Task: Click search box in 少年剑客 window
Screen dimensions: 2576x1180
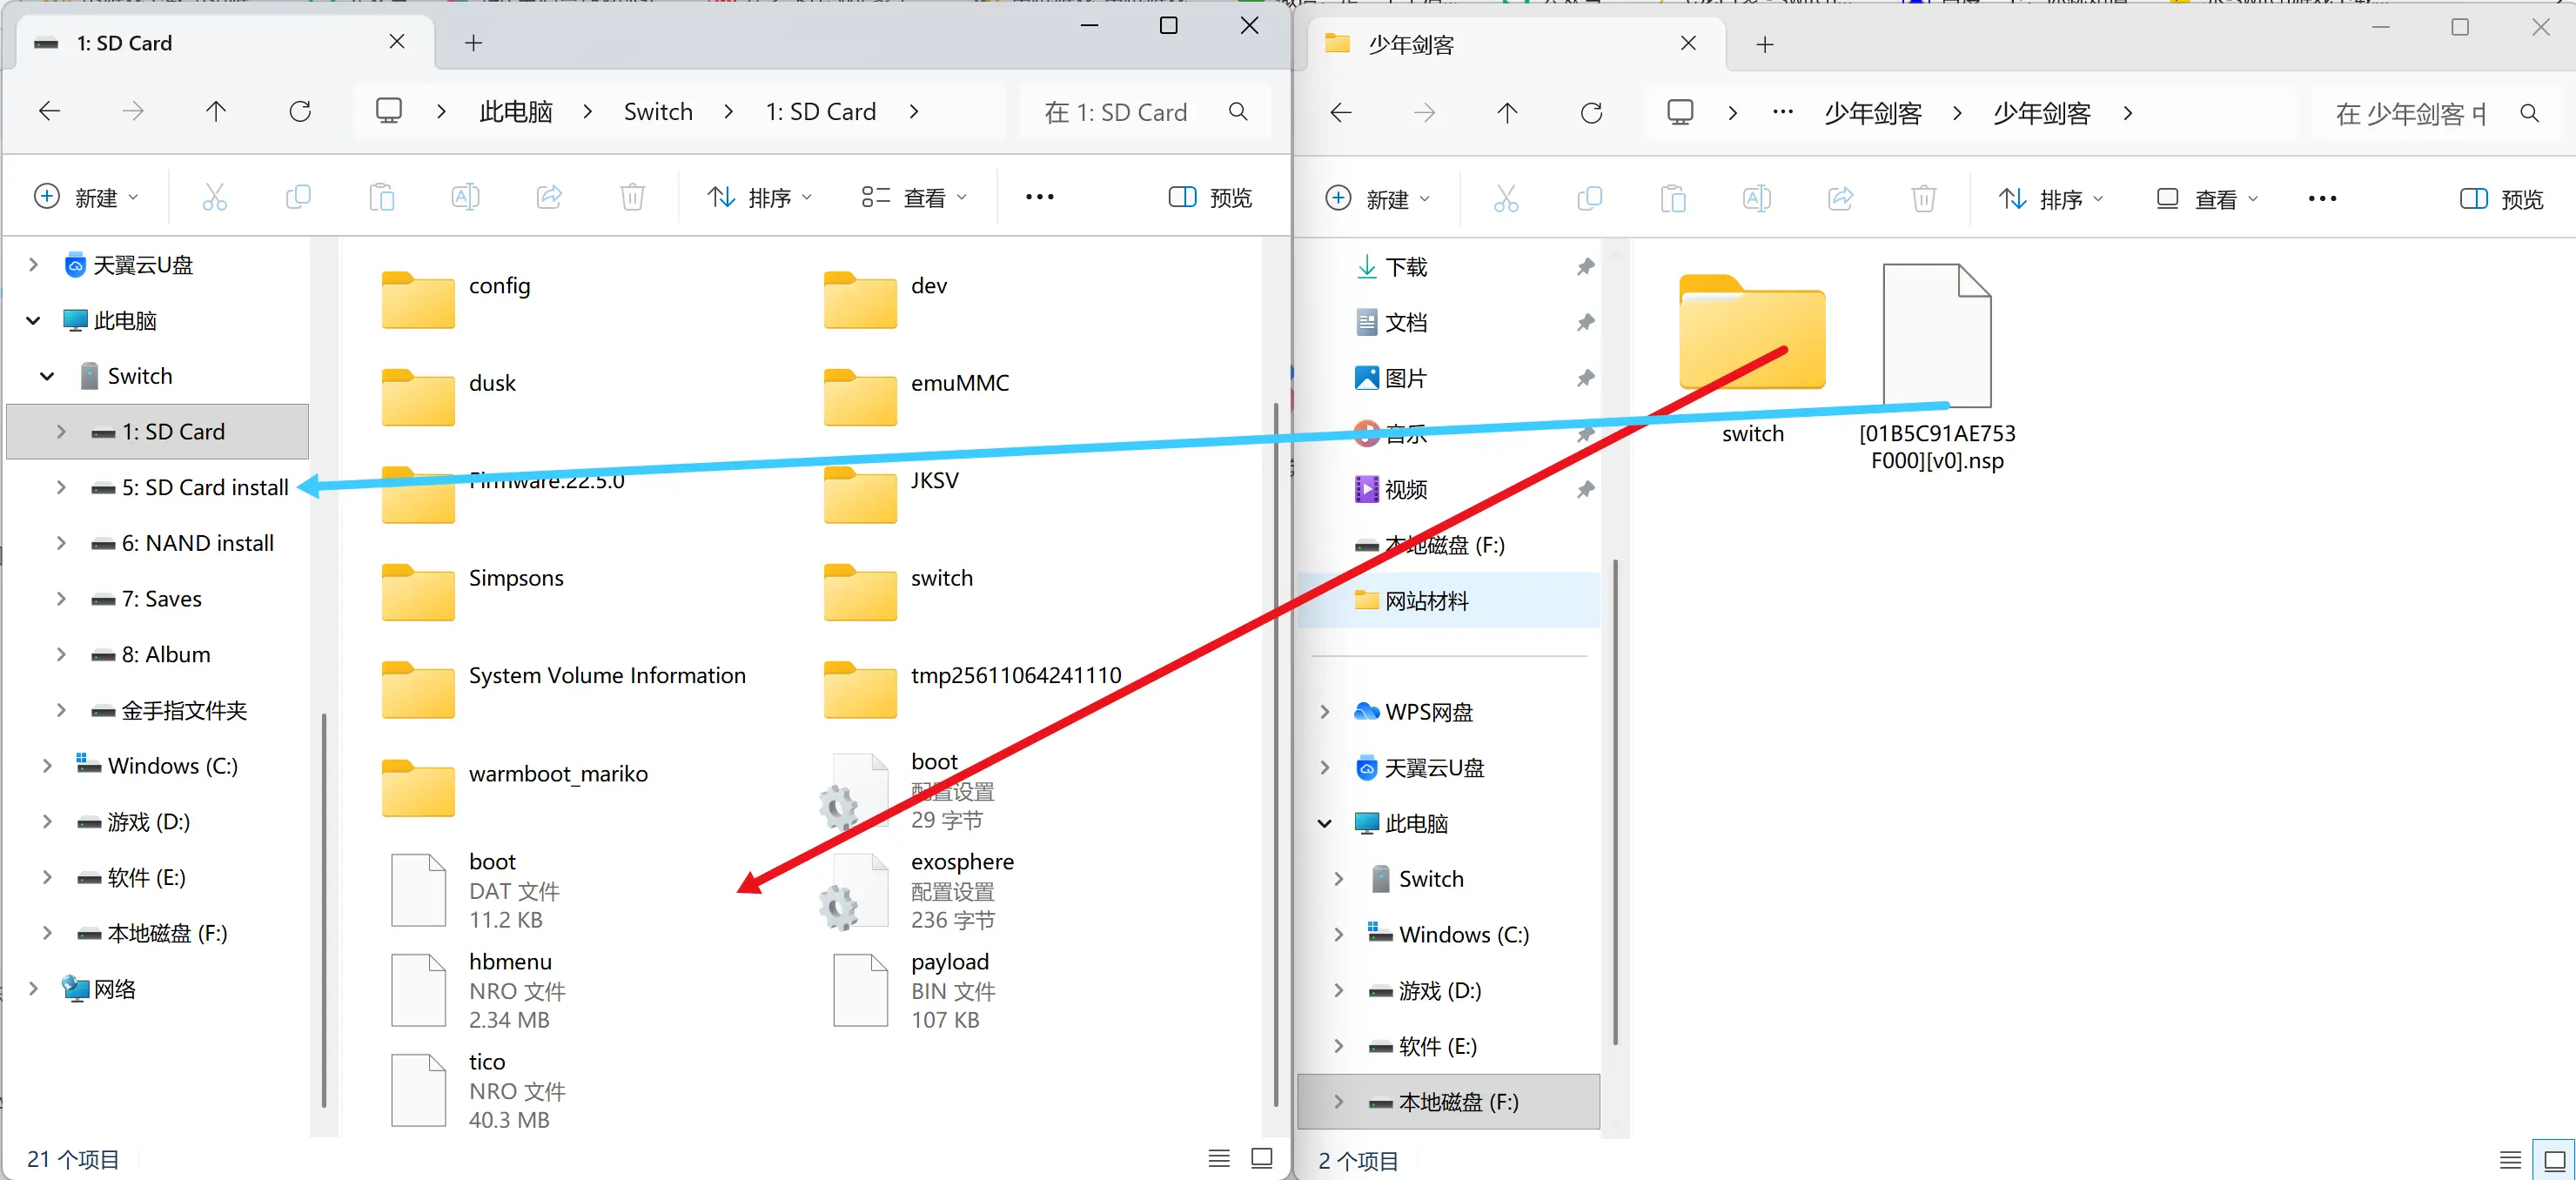Action: 2437,113
